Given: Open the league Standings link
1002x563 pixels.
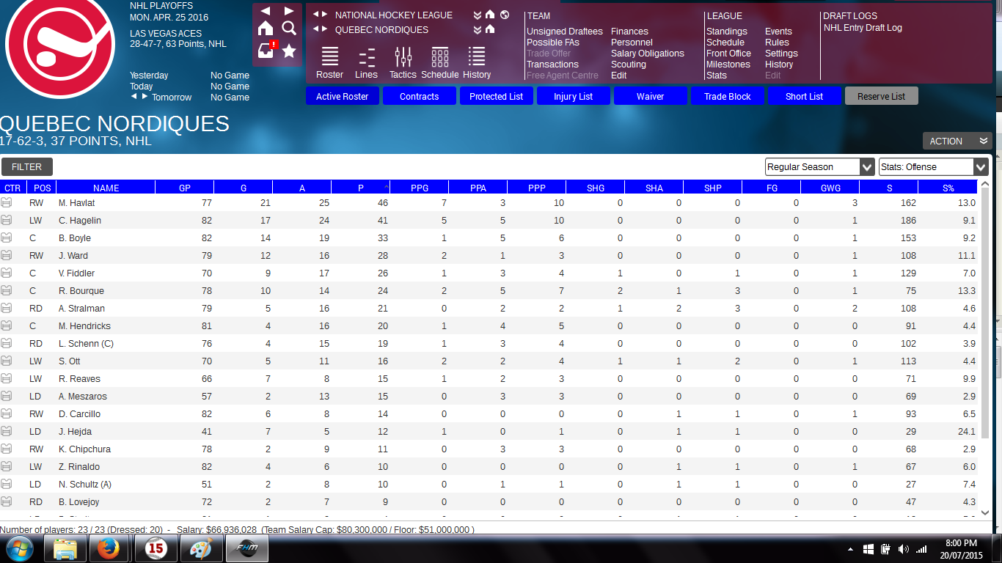Looking at the screenshot, I should 727,32.
